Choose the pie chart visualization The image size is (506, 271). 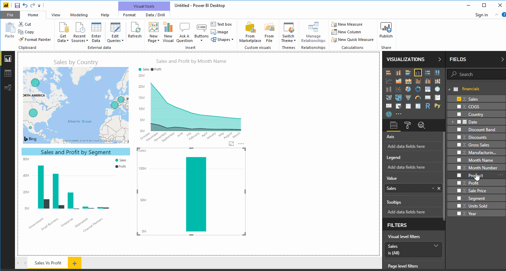(x=408, y=89)
